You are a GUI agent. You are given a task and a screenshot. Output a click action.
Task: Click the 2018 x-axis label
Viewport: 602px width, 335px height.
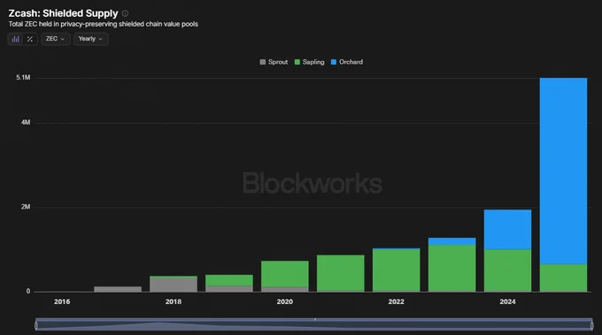[174, 301]
